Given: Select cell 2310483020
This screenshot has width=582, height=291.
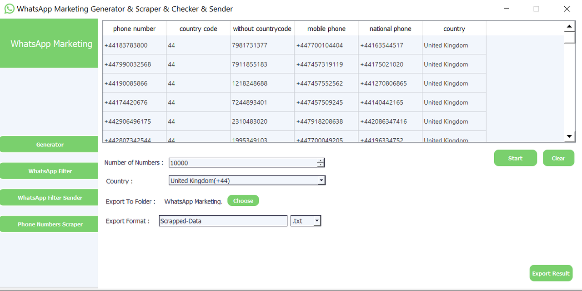Looking at the screenshot, I should (262, 121).
